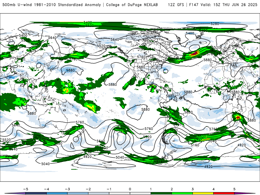Click the blue swatch between -4 and -3
The image size is (260, 195).
[x=57, y=193]
